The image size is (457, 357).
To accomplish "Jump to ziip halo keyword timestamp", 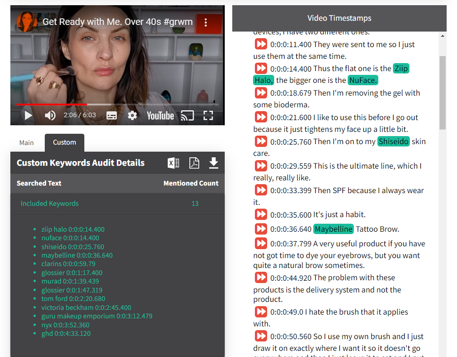I will [x=73, y=229].
